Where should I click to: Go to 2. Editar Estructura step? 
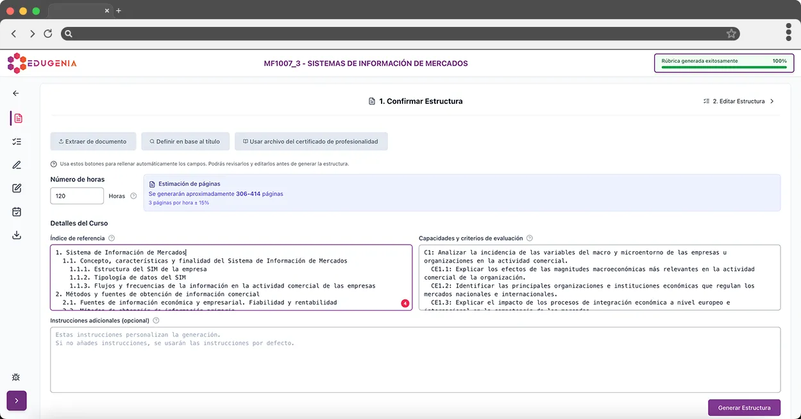[738, 101]
